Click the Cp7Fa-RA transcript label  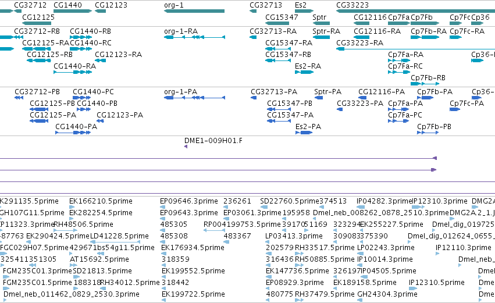405,55
